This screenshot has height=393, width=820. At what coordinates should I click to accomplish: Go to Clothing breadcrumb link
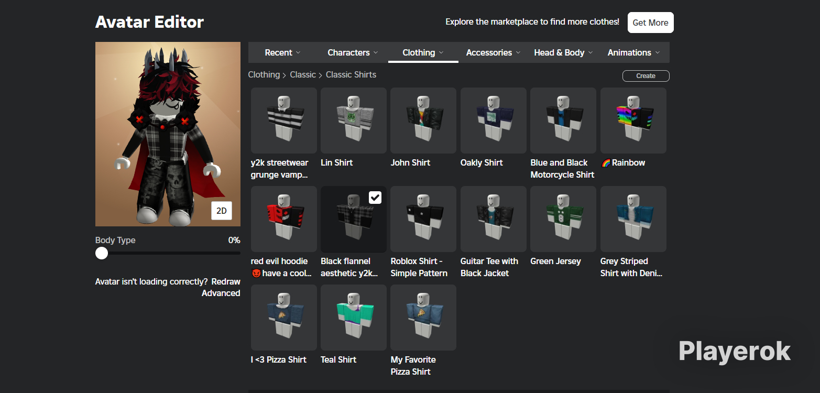coord(264,74)
